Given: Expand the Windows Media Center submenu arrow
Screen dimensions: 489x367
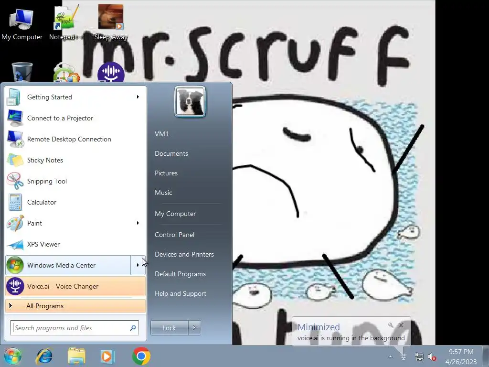Looking at the screenshot, I should pyautogui.click(x=138, y=265).
